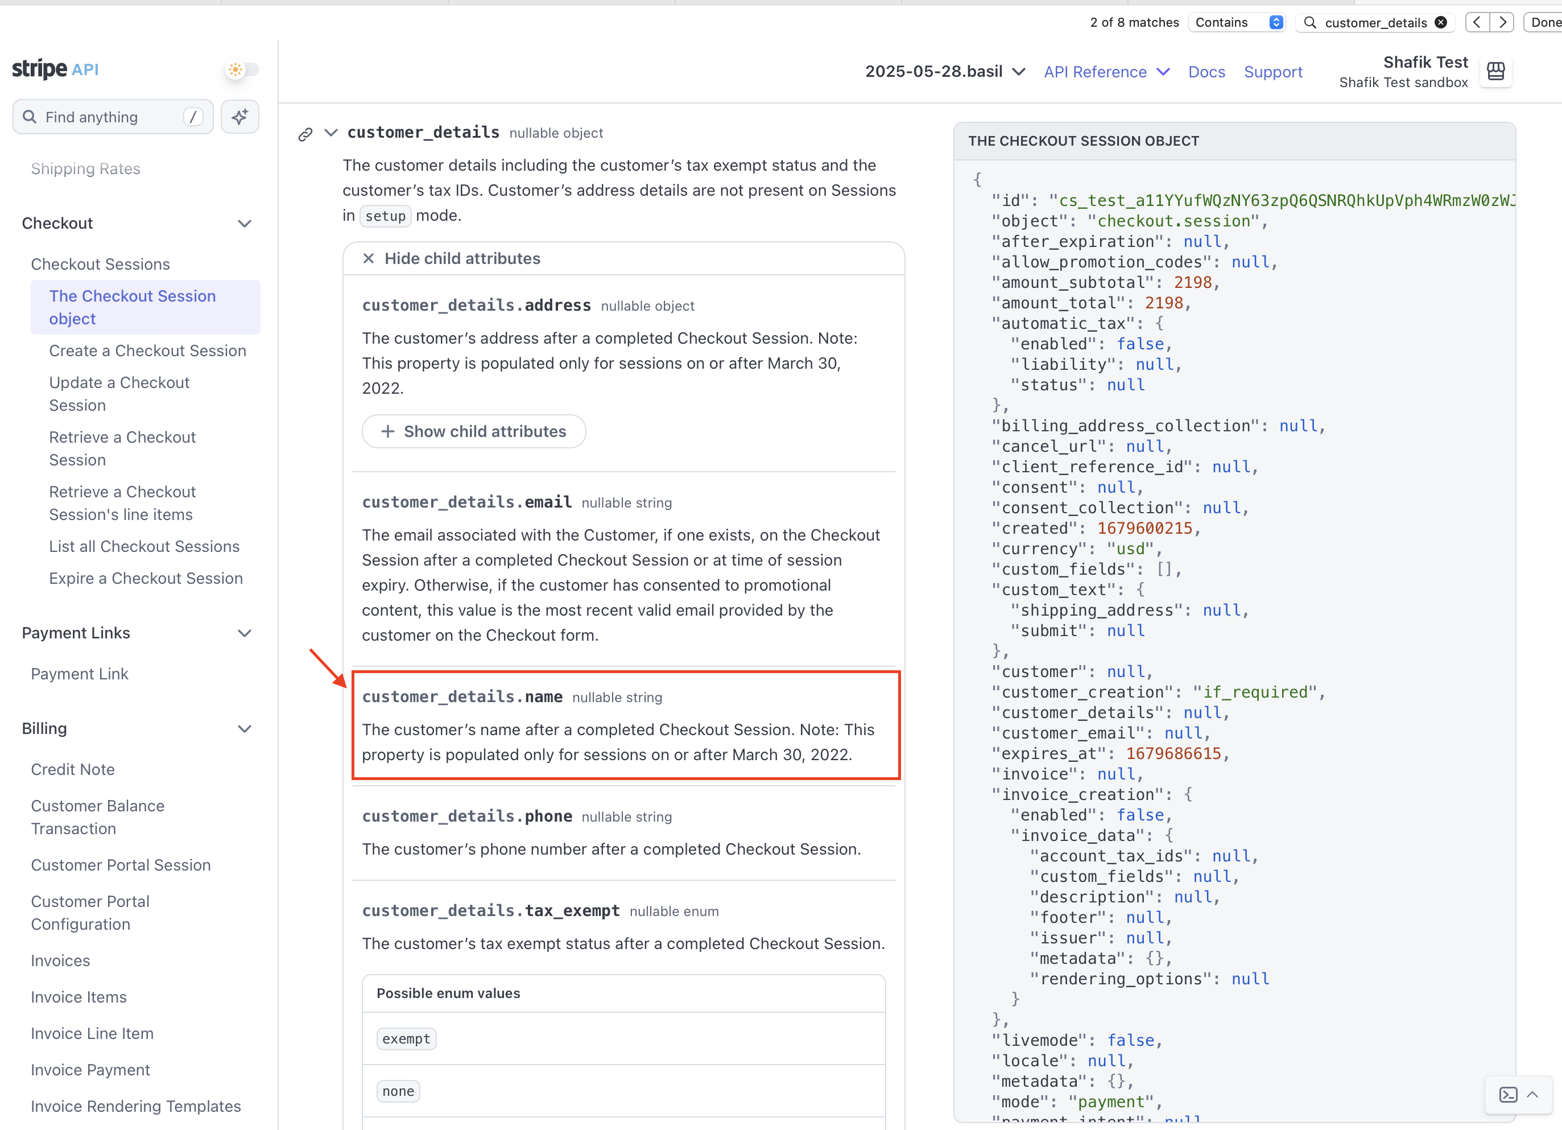
Task: Toggle the light/dark theme switch
Action: 242,69
